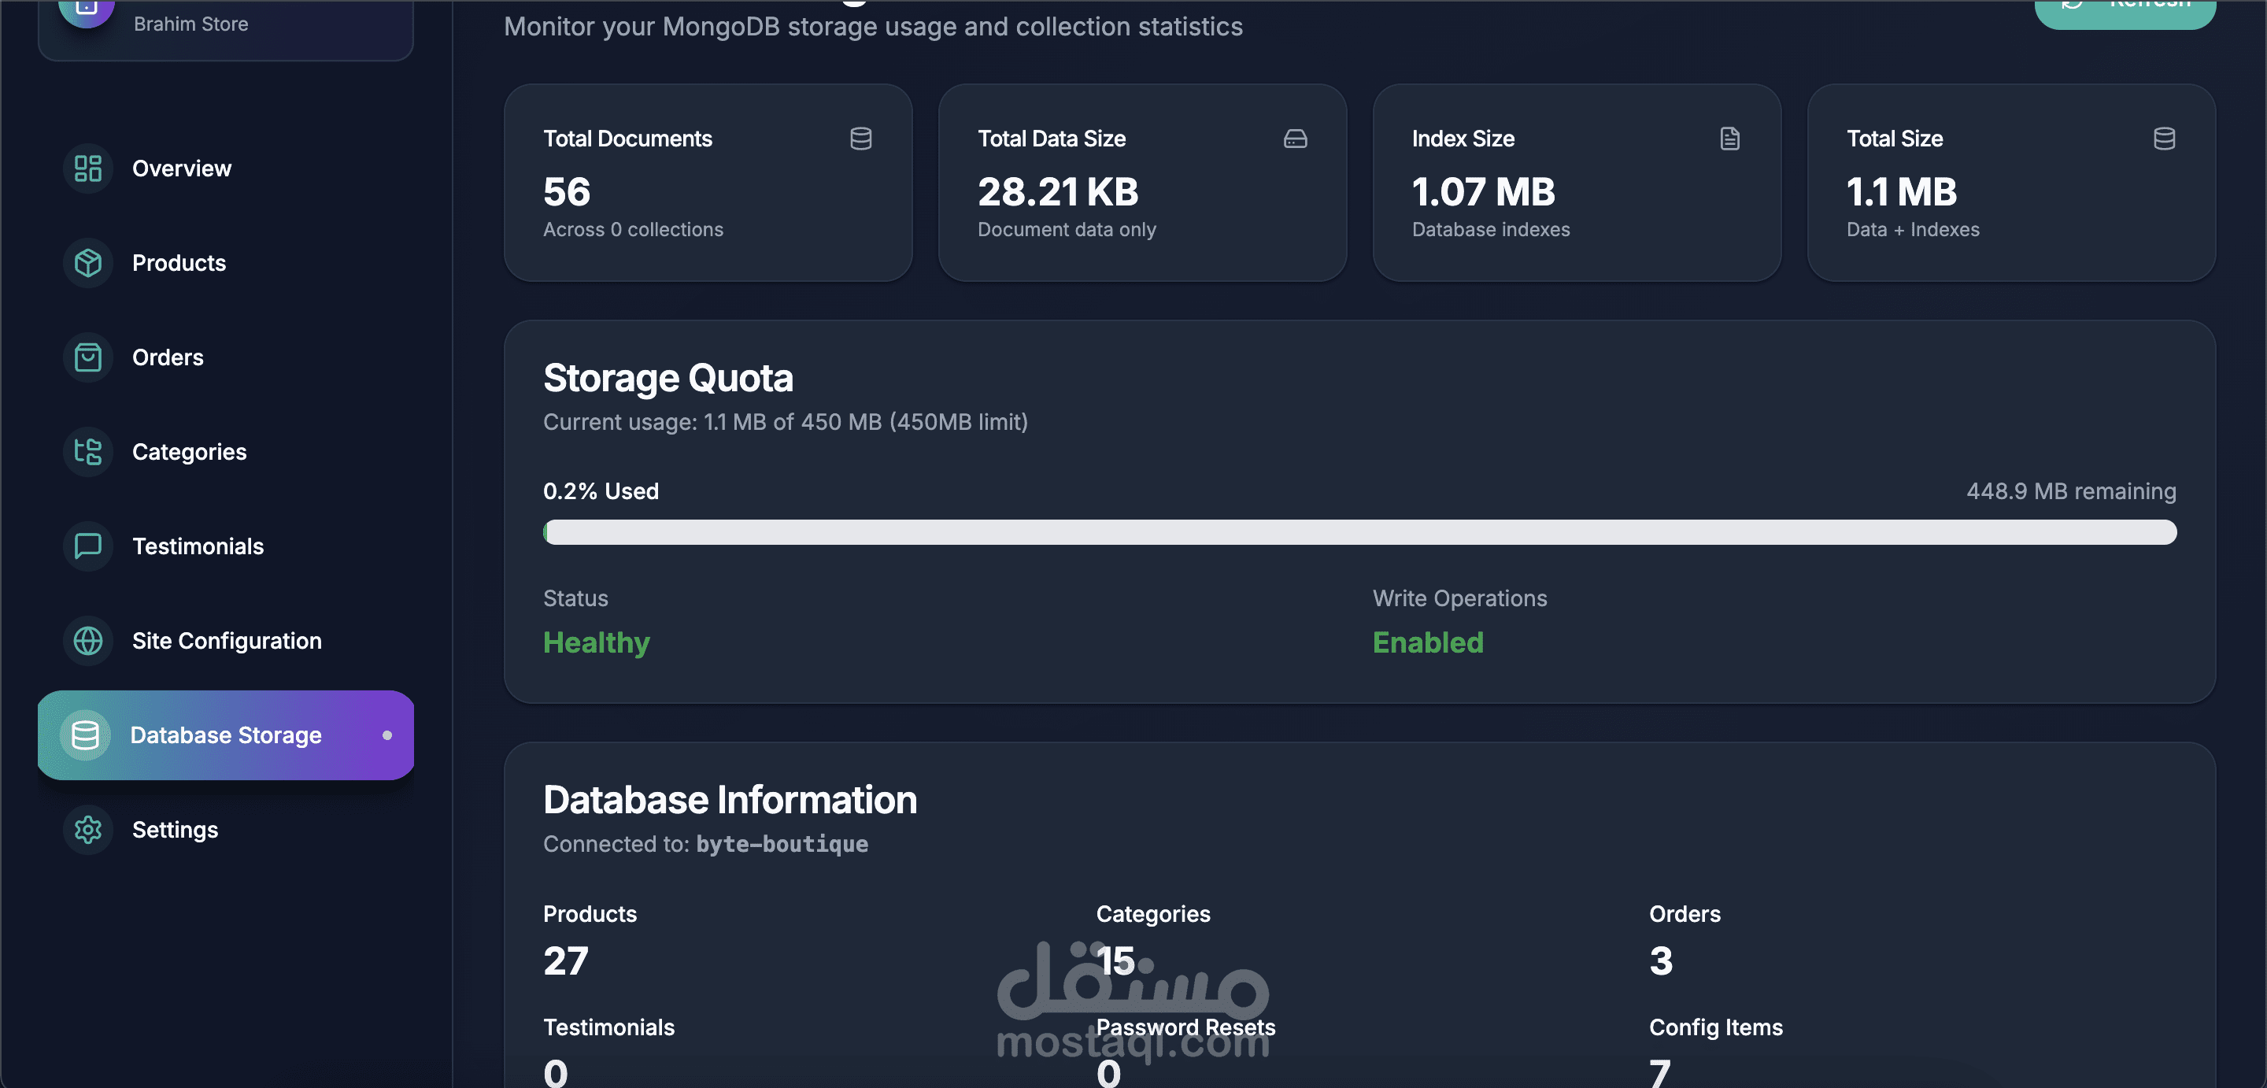Click the Products box icon
The image size is (2267, 1088).
(x=88, y=262)
